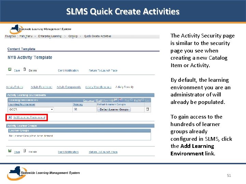Delete the GOER learning environment row
Screen dimensions: 246x184
pyautogui.click(x=148, y=109)
